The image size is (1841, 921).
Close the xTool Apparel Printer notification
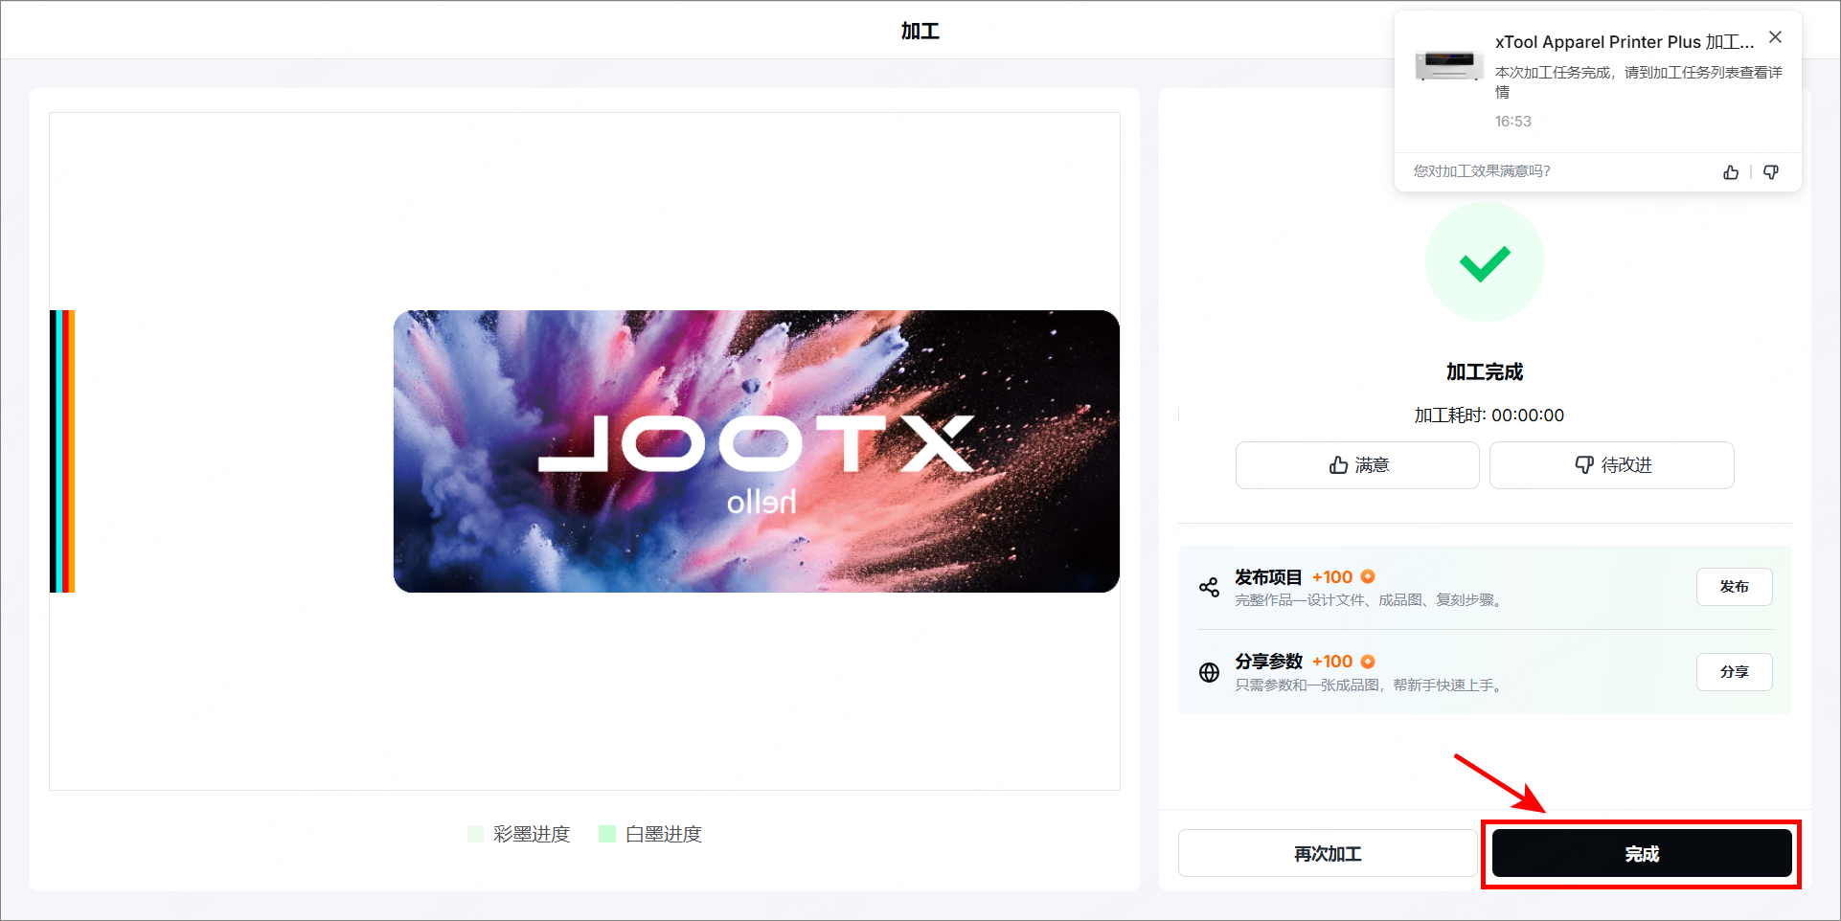(1775, 37)
